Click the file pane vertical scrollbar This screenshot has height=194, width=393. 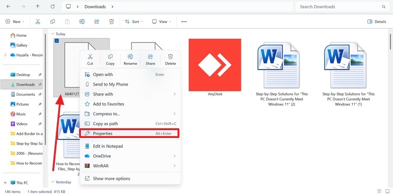tap(390, 42)
